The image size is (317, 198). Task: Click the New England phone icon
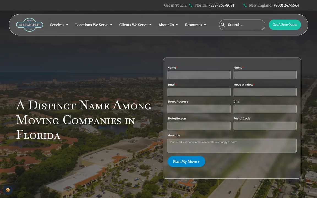click(245, 5)
